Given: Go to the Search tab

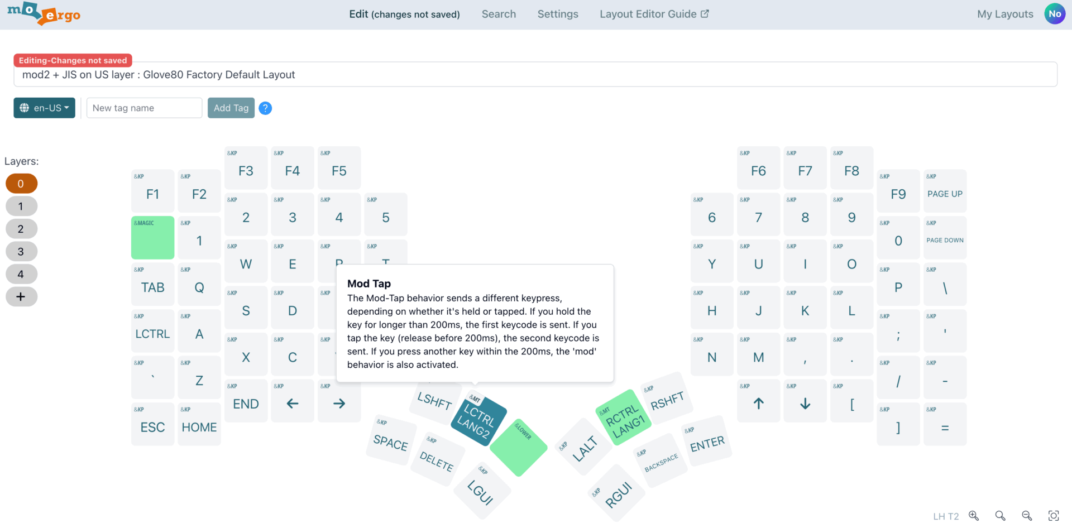Looking at the screenshot, I should click(x=499, y=14).
